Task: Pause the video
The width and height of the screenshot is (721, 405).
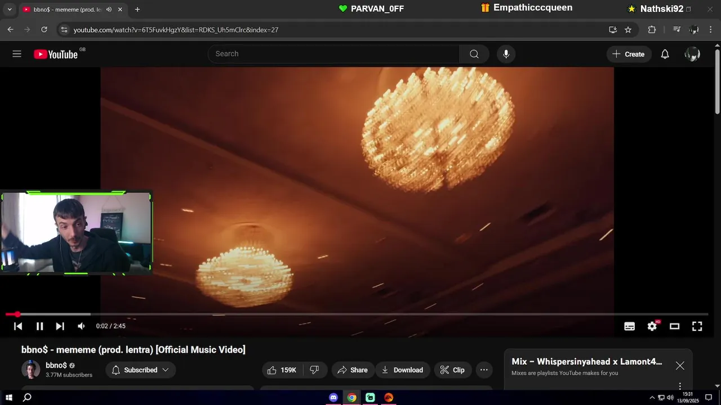Action: [39, 326]
